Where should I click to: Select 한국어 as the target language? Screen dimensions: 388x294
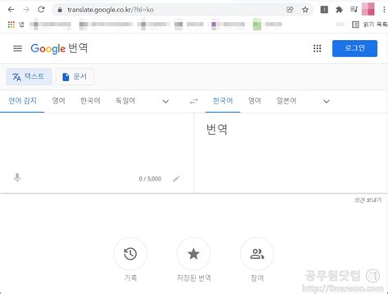(x=223, y=101)
